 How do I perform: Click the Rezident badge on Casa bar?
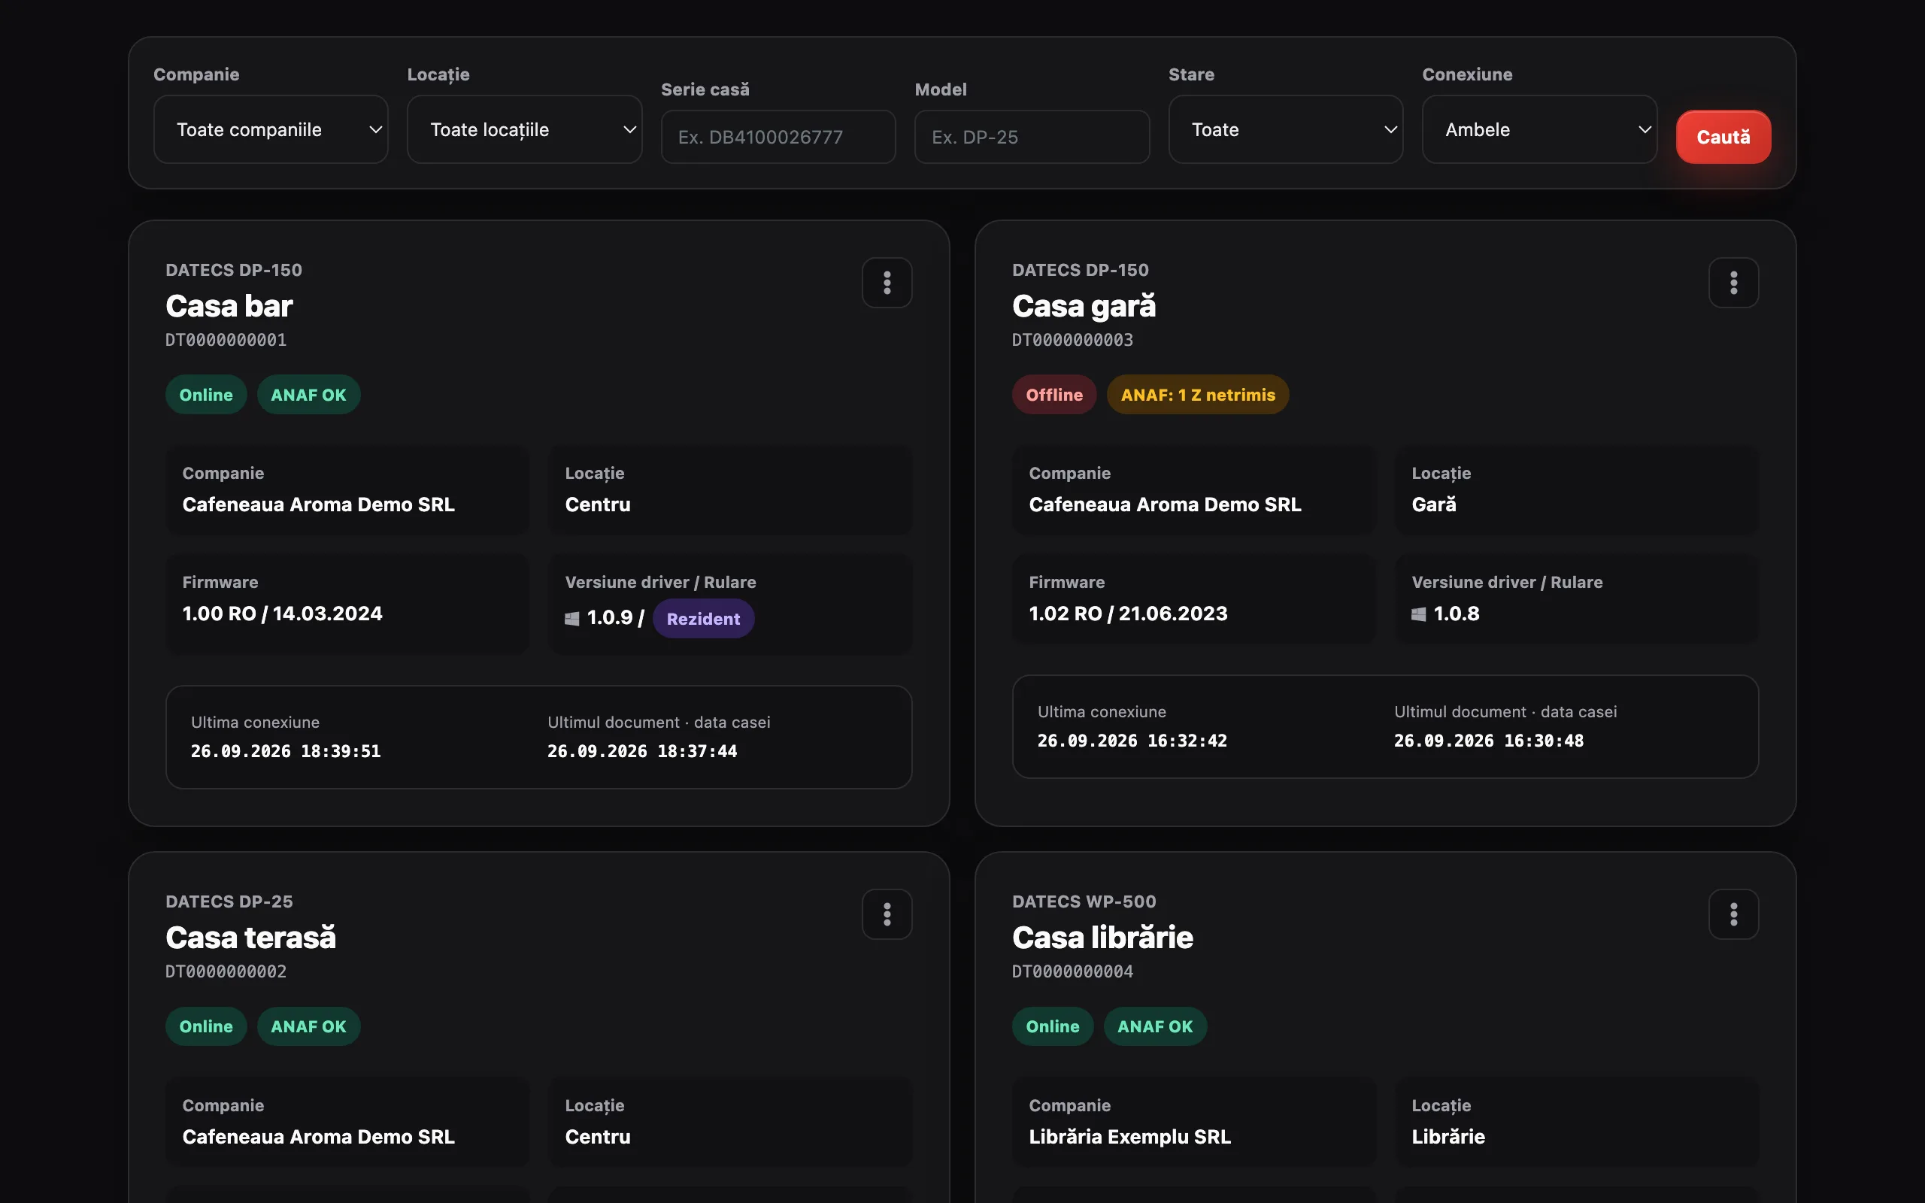coord(703,618)
